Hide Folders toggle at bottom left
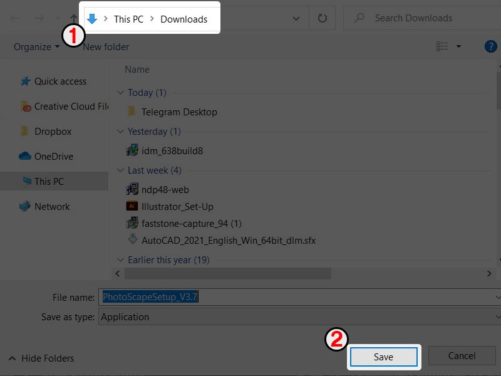The image size is (501, 376). [x=41, y=358]
